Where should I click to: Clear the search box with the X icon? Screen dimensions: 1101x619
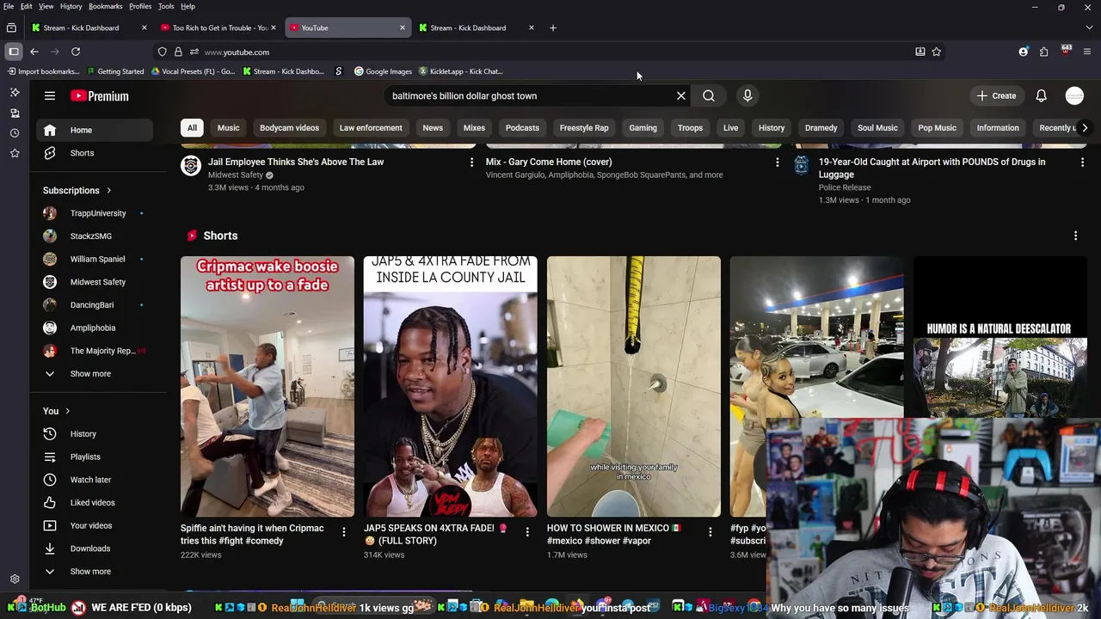click(681, 95)
